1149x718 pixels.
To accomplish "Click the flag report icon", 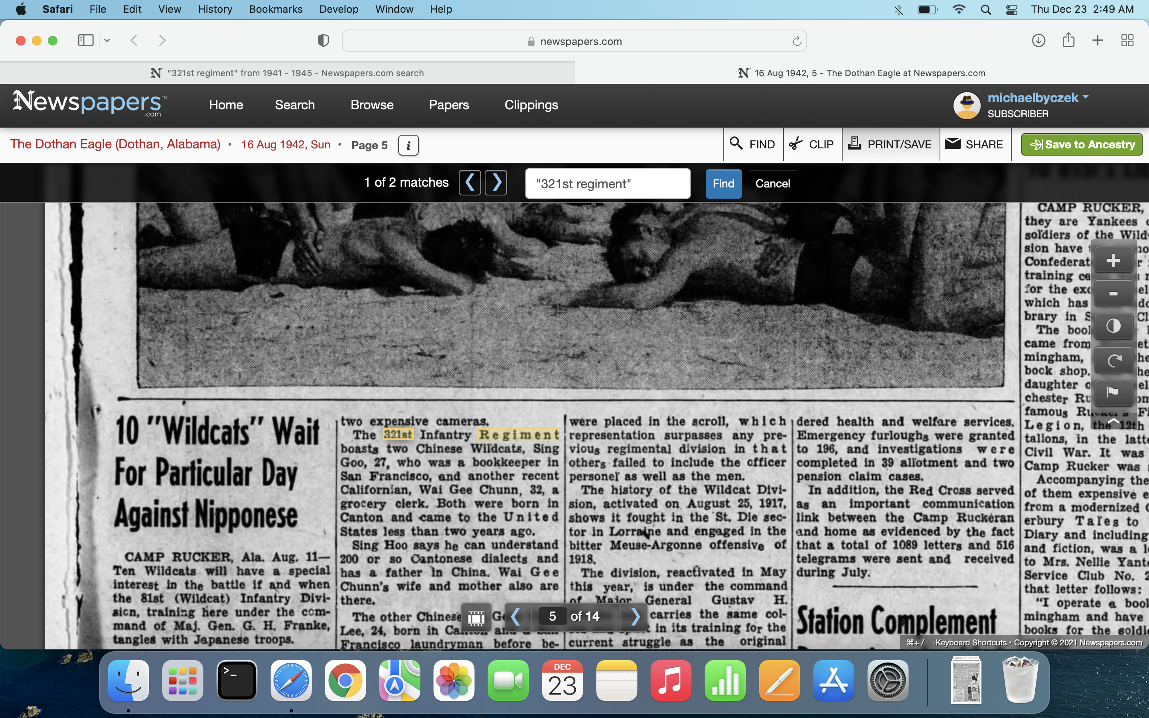I will click(1113, 392).
